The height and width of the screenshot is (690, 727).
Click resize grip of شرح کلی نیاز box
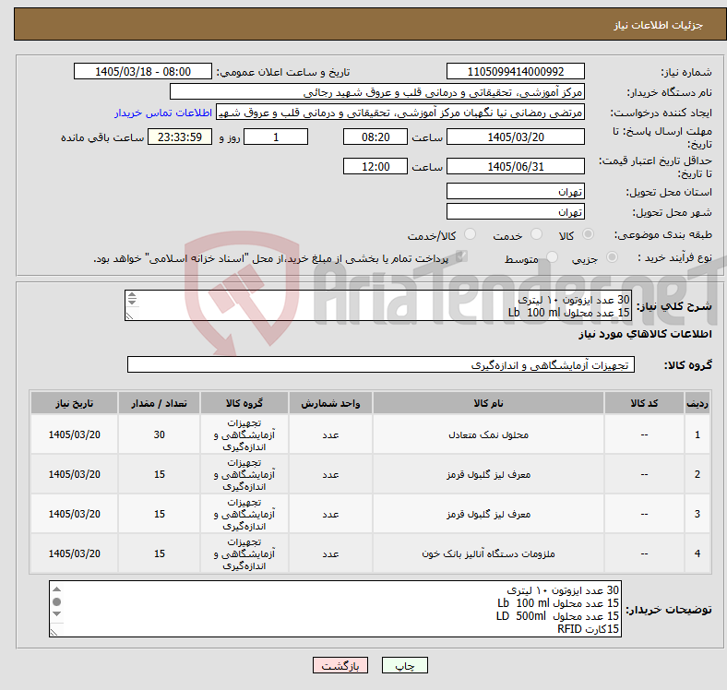point(130,315)
